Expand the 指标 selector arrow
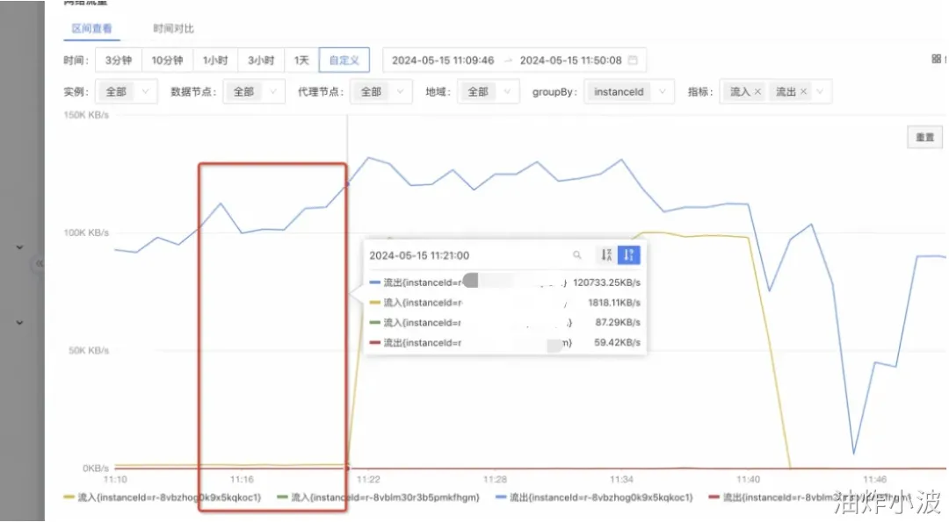Viewport: 949px width, 522px height. [x=820, y=92]
